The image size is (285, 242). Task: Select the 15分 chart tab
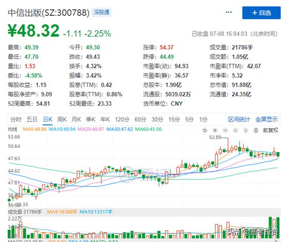(x=174, y=119)
